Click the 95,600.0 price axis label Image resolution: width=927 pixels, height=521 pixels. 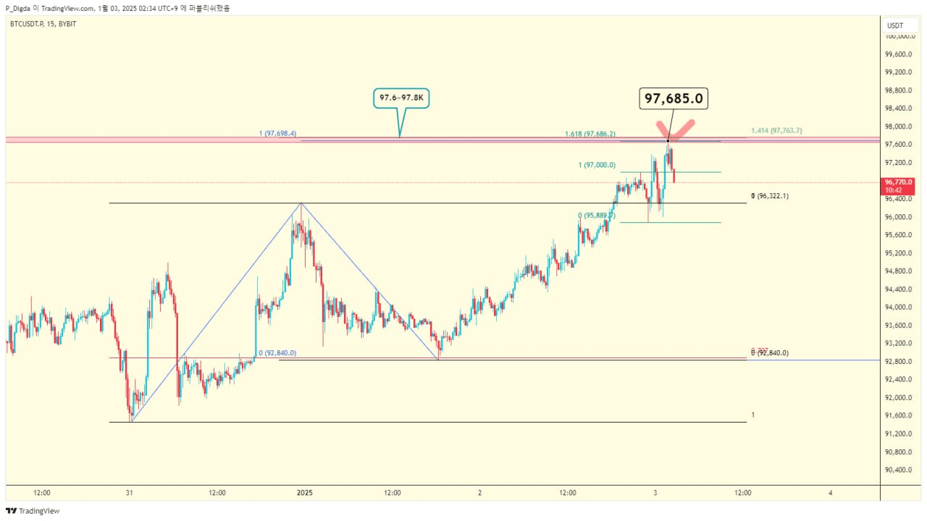tap(897, 235)
